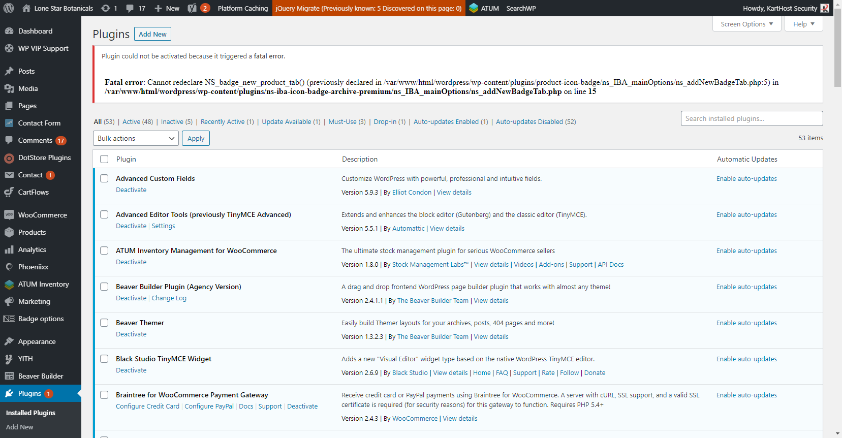Image resolution: width=842 pixels, height=438 pixels.
Task: Click the WooCommerce sidebar icon
Action: tap(9, 215)
